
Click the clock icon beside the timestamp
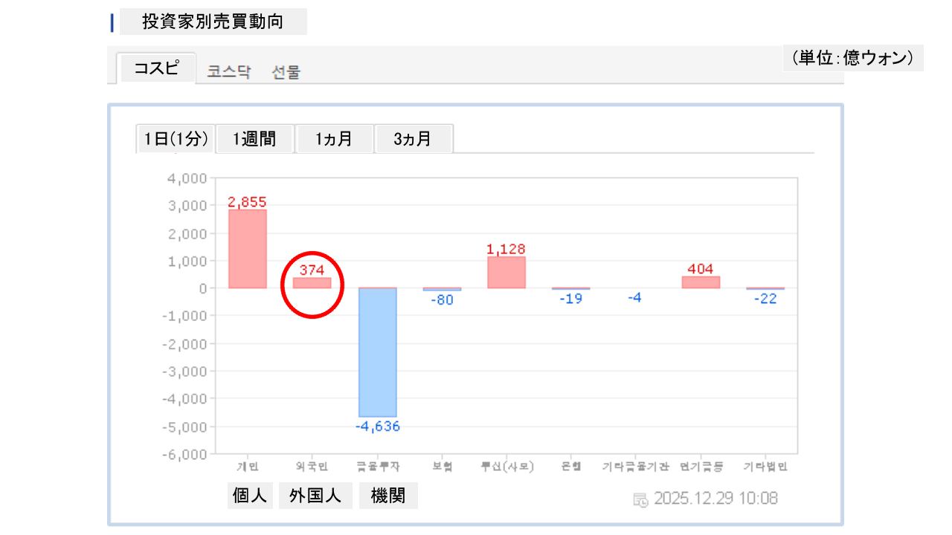pos(640,499)
